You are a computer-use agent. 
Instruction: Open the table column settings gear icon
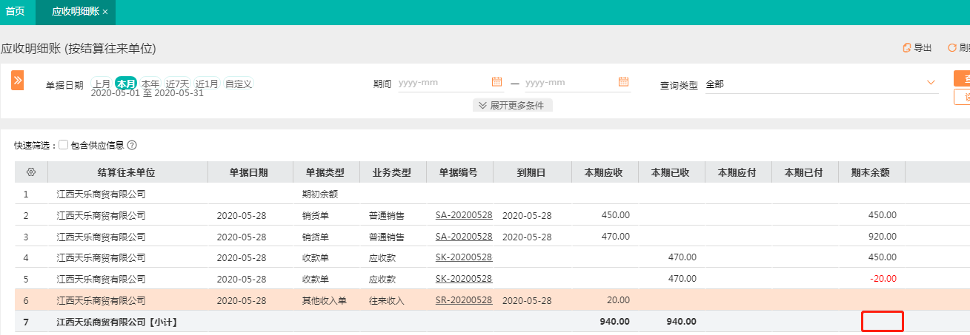click(x=31, y=172)
